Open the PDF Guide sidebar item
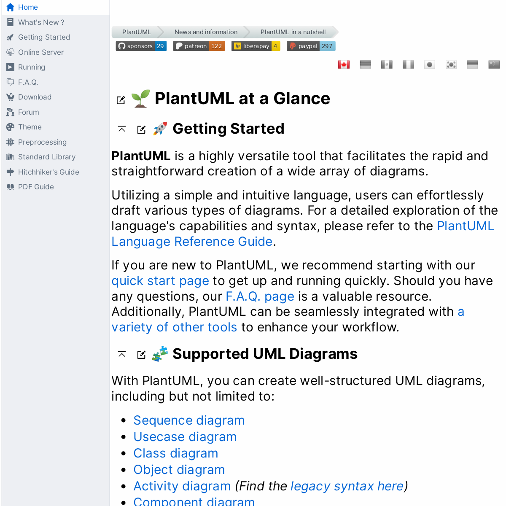Image resolution: width=506 pixels, height=506 pixels. point(36,187)
